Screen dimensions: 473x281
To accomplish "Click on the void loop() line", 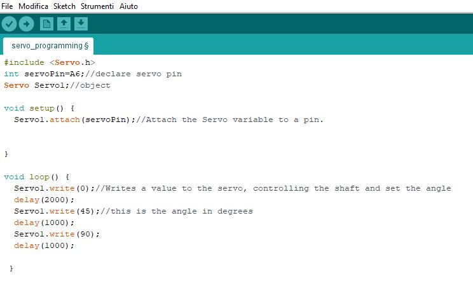I will (36, 177).
